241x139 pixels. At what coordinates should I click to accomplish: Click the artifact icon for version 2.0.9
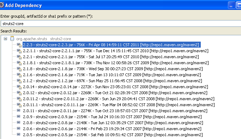(19, 116)
